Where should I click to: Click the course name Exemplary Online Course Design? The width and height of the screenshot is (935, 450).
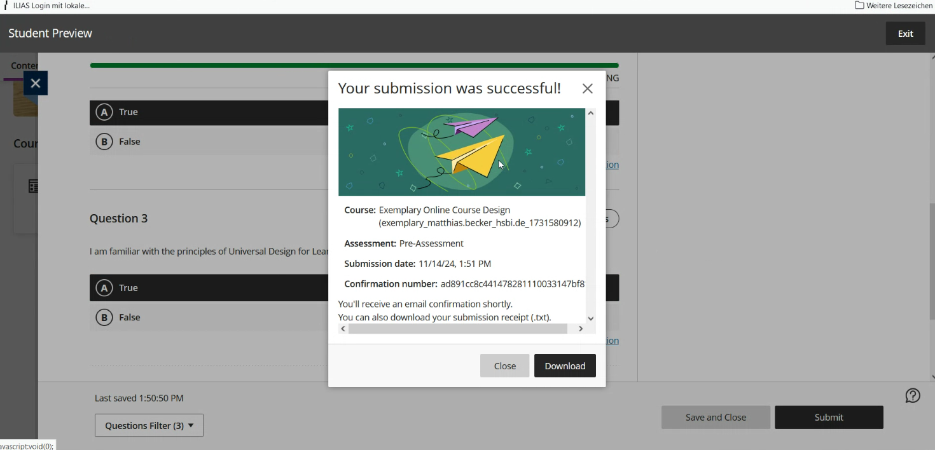pyautogui.click(x=444, y=210)
